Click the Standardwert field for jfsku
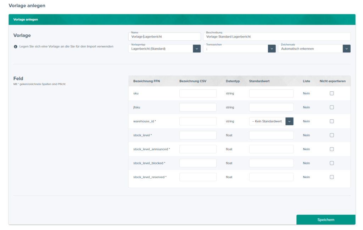 pos(271,107)
